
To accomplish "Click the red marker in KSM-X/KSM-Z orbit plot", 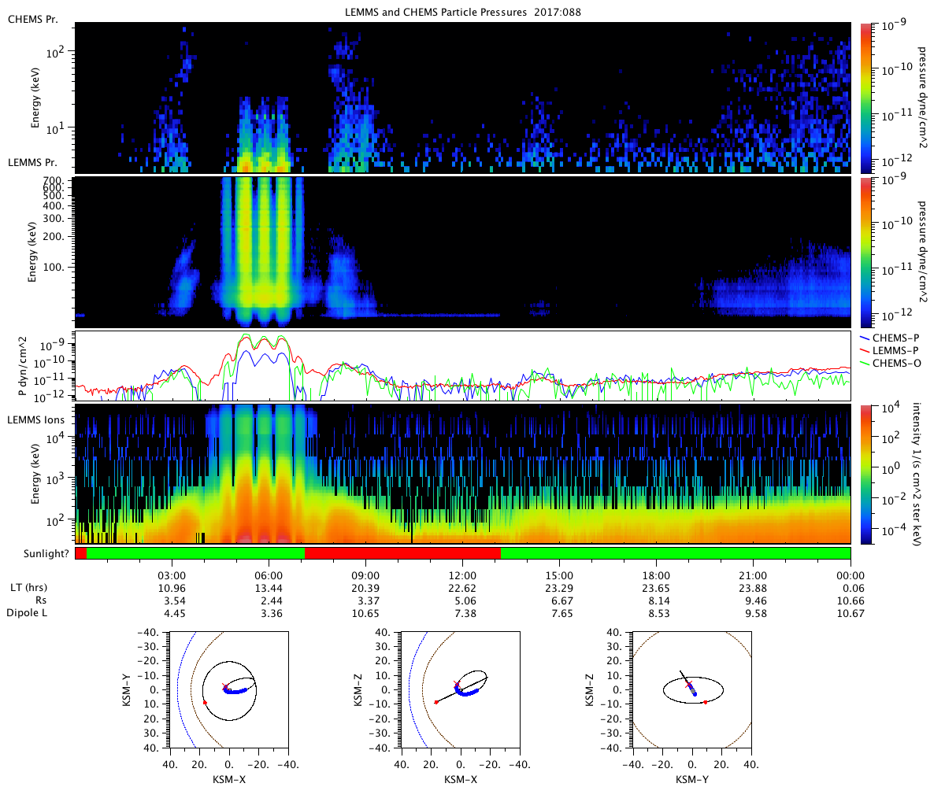I will (x=436, y=702).
